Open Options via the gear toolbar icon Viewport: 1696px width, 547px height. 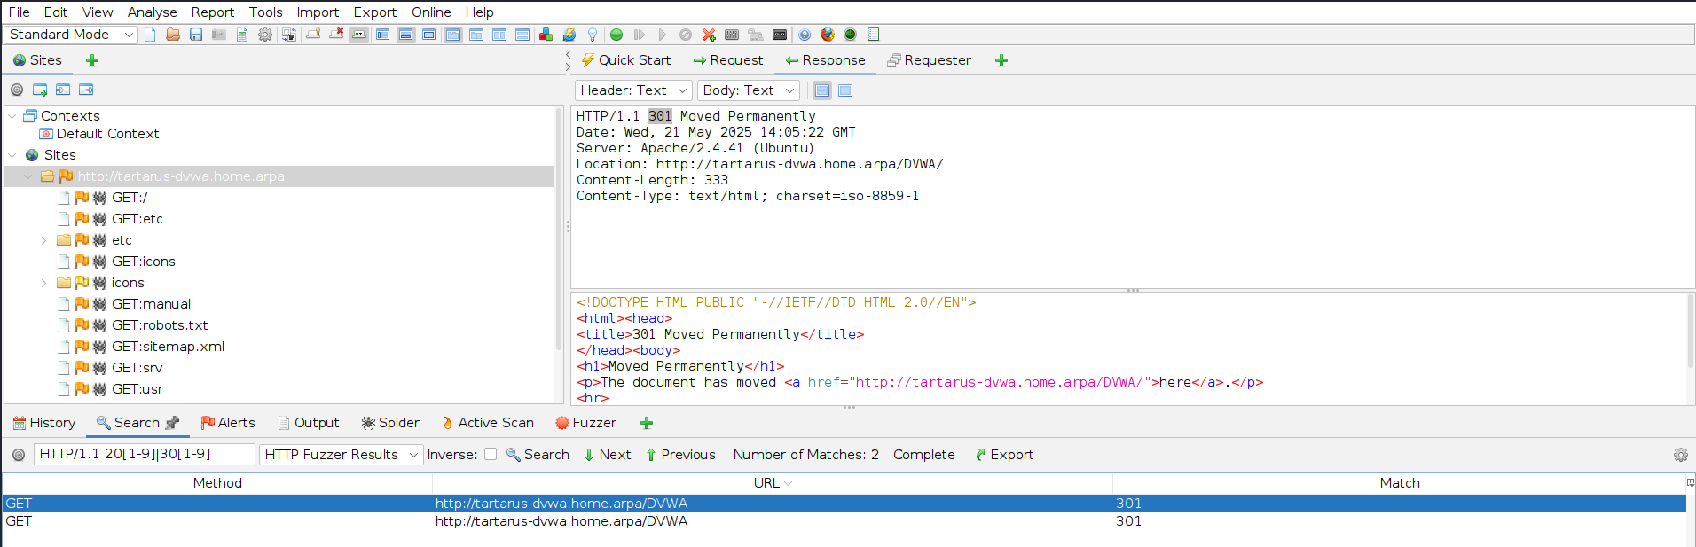coord(265,35)
